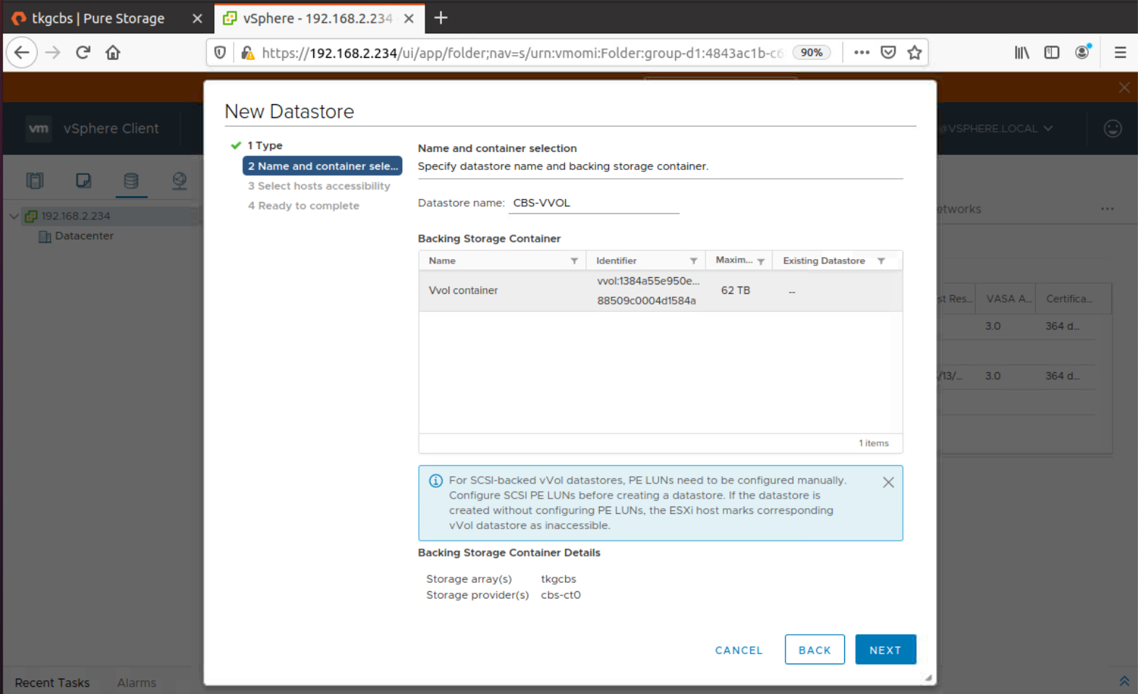
Task: Select step 4 Ready to complete
Action: click(x=304, y=206)
